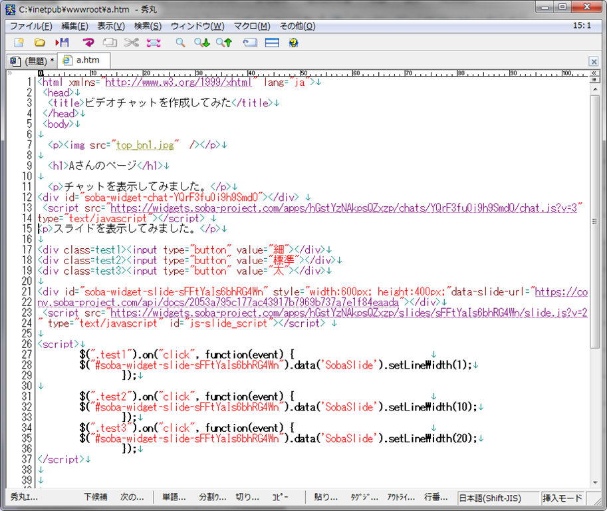607x511 pixels.
Task: Click the 切り... function button
Action: click(x=247, y=497)
